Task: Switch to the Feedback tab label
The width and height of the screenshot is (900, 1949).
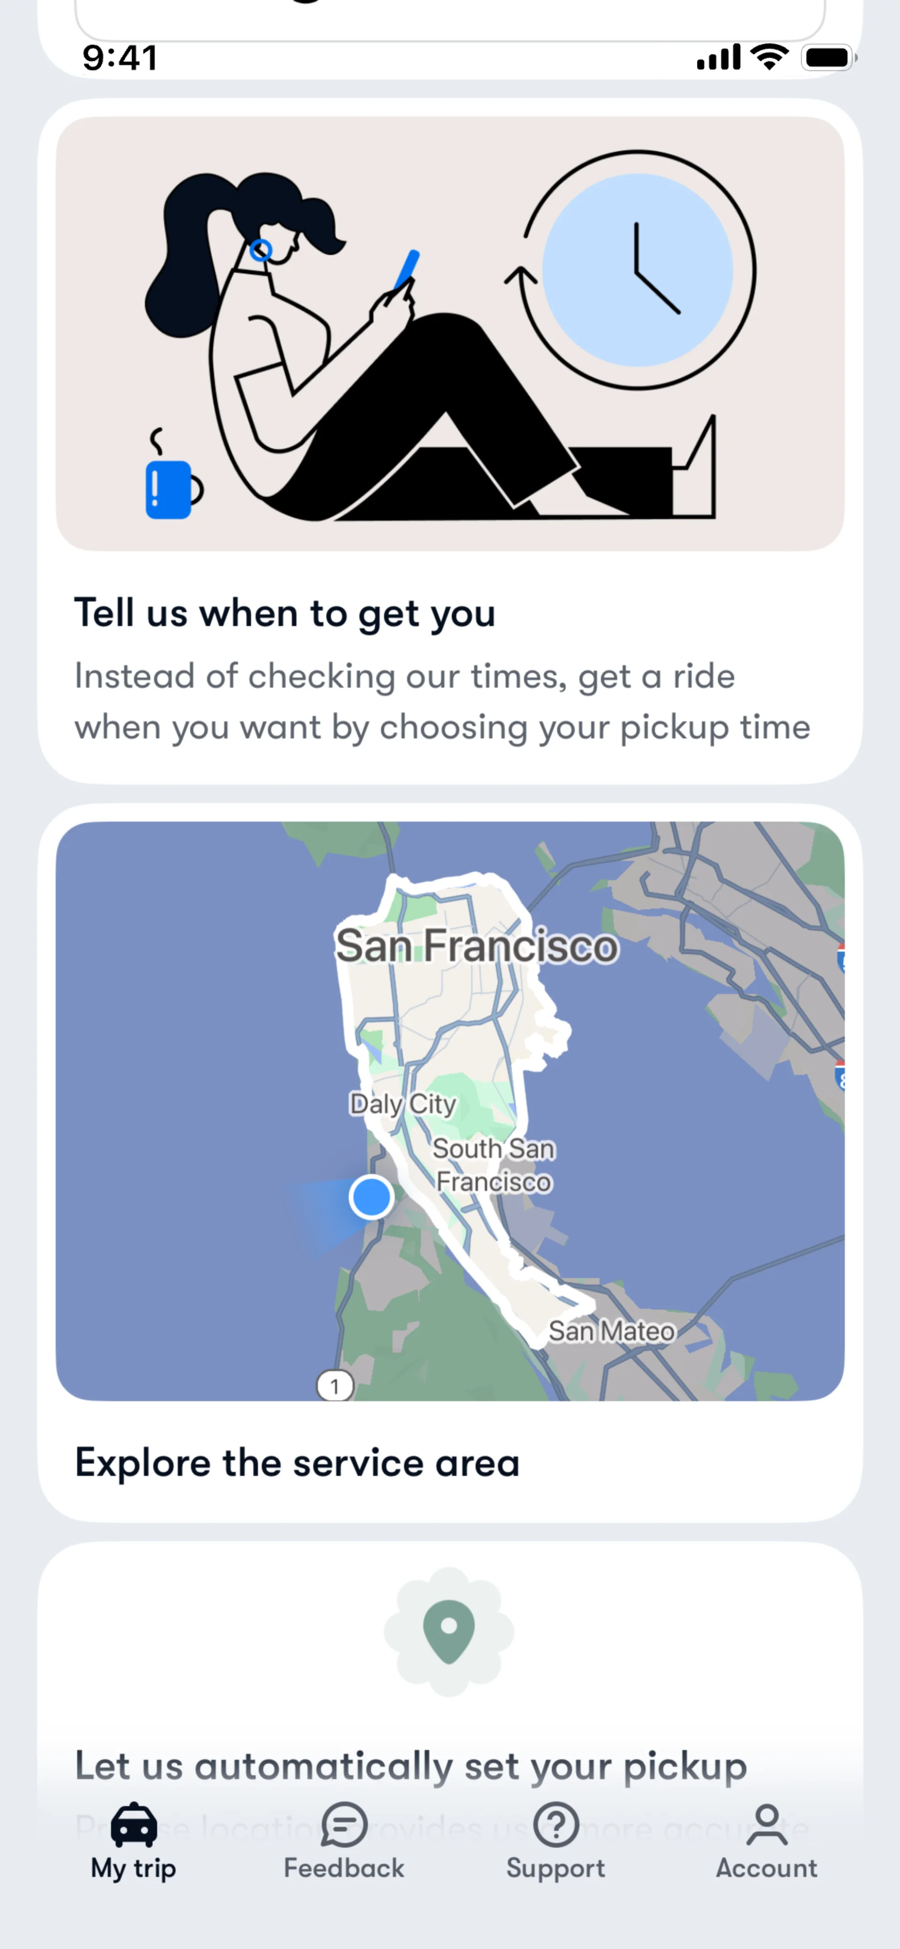Action: (344, 1868)
